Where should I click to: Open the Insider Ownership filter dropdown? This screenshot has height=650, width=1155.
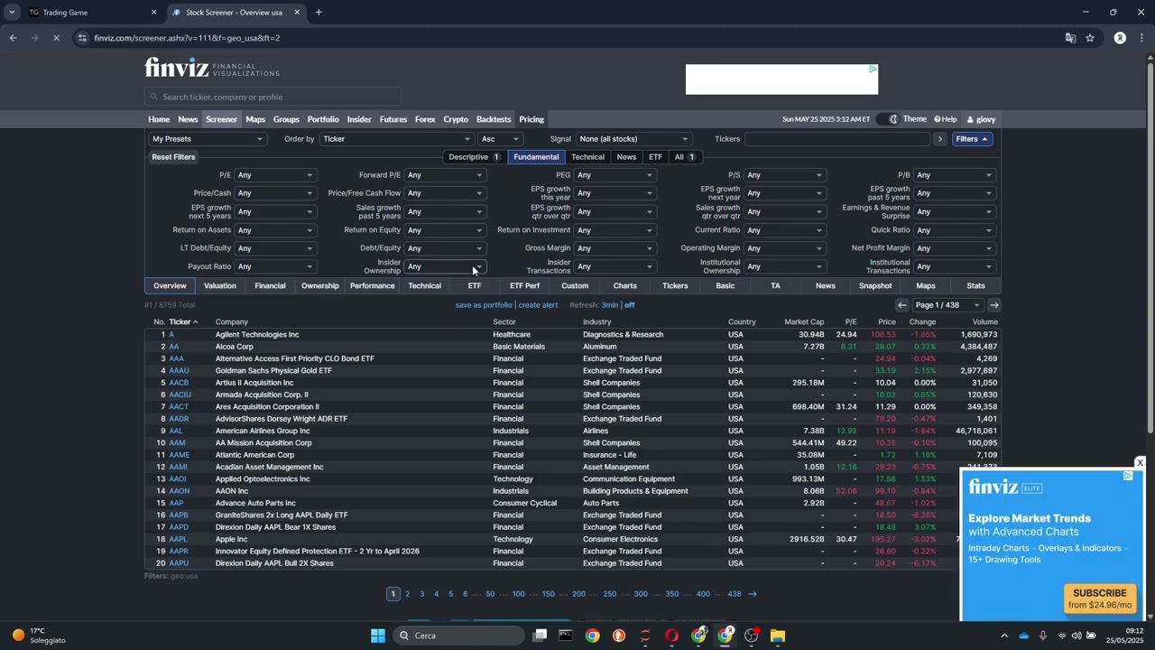pos(445,266)
